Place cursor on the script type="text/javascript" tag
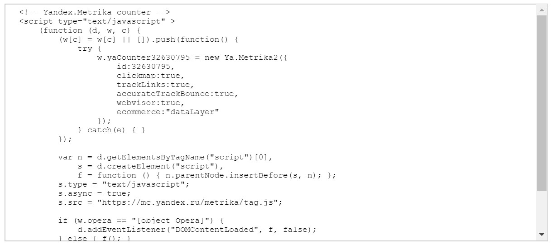The height and width of the screenshot is (245, 552). [97, 21]
